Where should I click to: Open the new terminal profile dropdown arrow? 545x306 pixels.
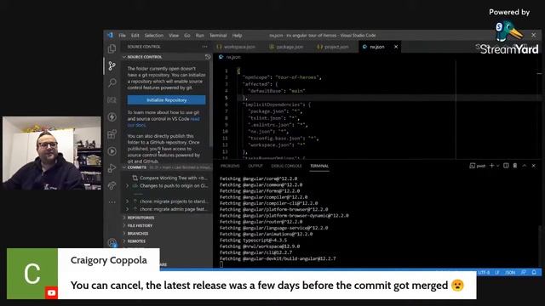pyautogui.click(x=497, y=166)
